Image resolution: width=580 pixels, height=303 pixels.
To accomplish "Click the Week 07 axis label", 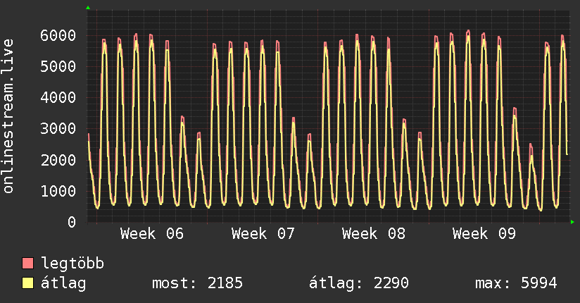I will pos(263,234).
